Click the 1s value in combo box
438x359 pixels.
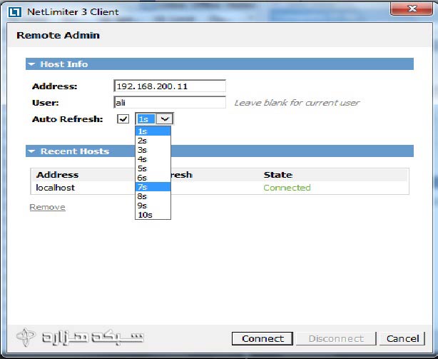point(146,119)
